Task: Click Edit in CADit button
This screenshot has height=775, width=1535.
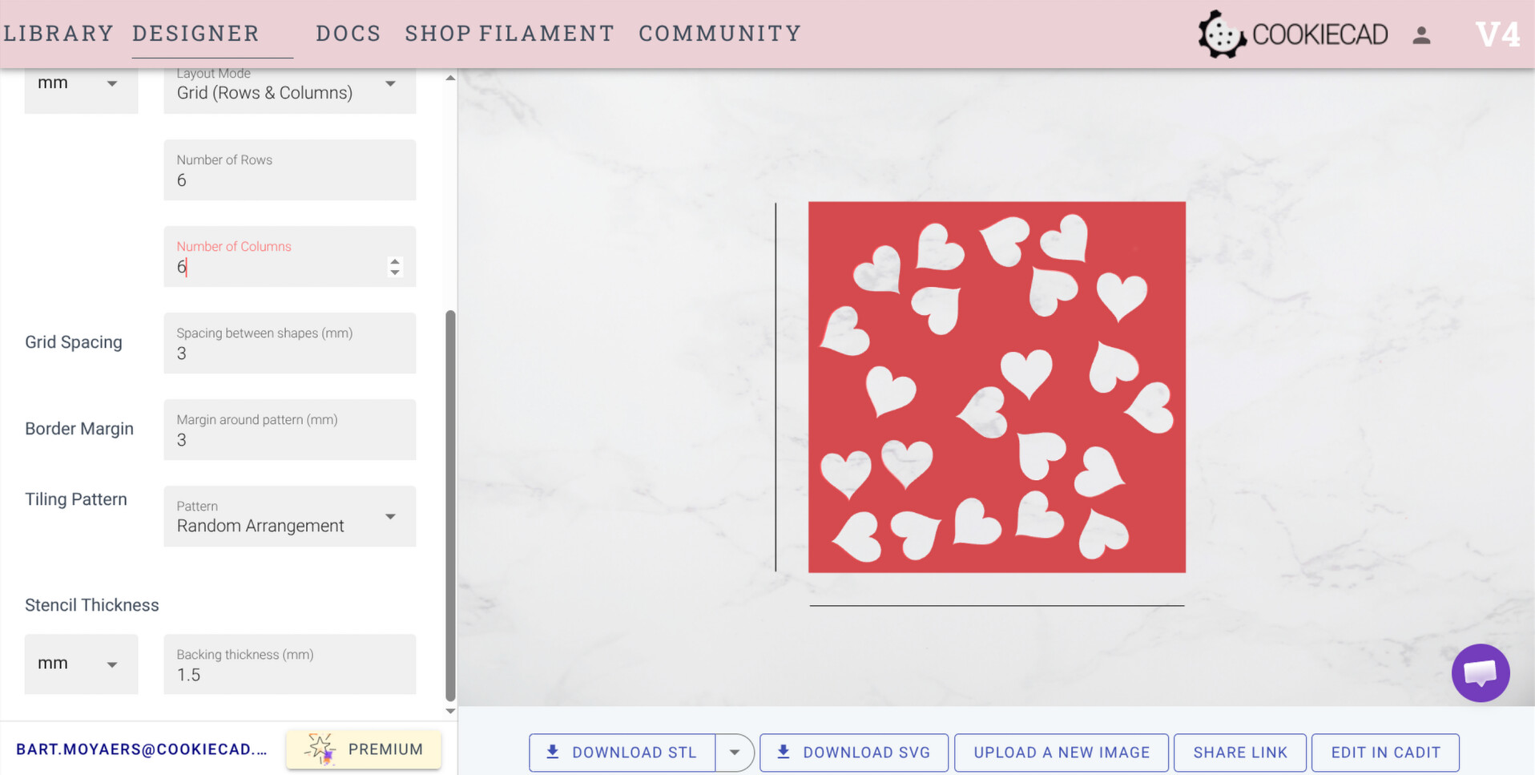Action: pos(1385,753)
